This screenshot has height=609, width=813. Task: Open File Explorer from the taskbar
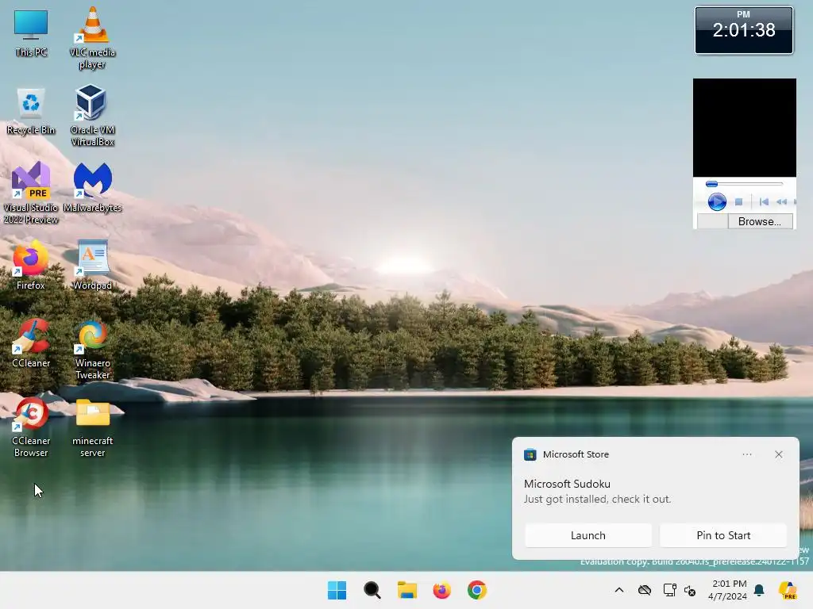(x=407, y=590)
